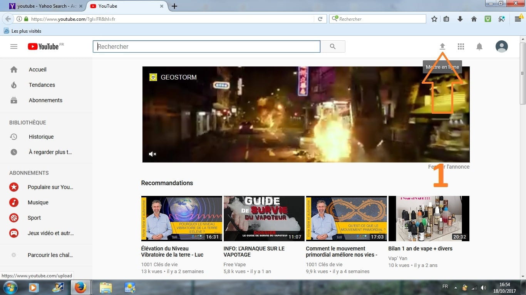The width and height of the screenshot is (526, 295).
Task: Open Windows Explorer folder on taskbar
Action: (x=106, y=287)
